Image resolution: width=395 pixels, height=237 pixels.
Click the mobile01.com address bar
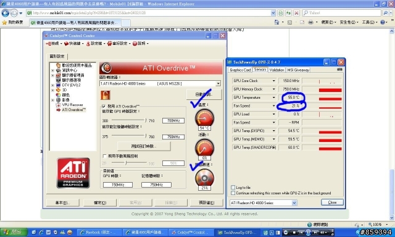pyautogui.click(x=149, y=13)
